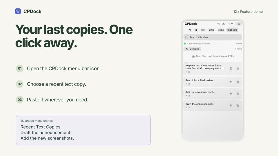Combine icon on 'Draft the announcement' row
This screenshot has height=156, width=278.
(x=231, y=106)
